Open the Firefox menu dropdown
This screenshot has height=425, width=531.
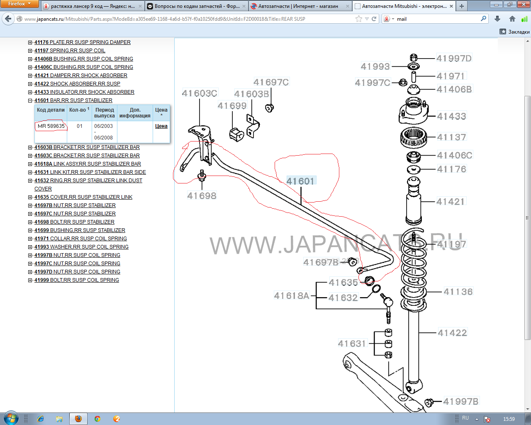[19, 4]
